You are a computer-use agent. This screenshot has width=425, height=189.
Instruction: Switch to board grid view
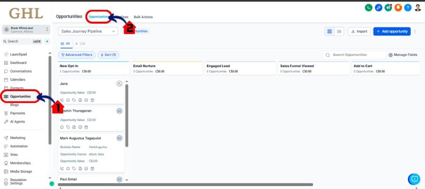[x=330, y=31]
